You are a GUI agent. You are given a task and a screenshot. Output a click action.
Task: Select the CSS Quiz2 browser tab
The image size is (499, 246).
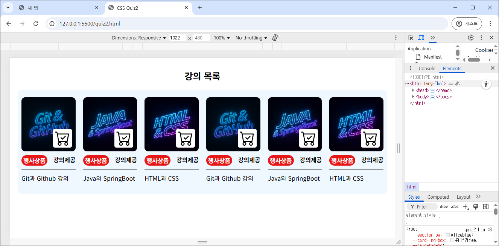point(148,8)
